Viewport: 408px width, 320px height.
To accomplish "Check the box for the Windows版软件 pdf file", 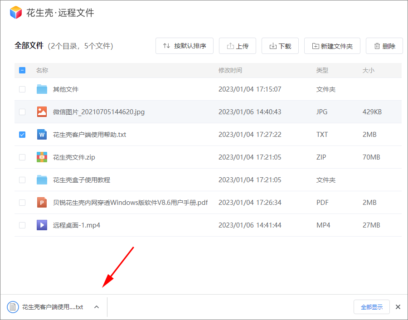I will coord(22,203).
